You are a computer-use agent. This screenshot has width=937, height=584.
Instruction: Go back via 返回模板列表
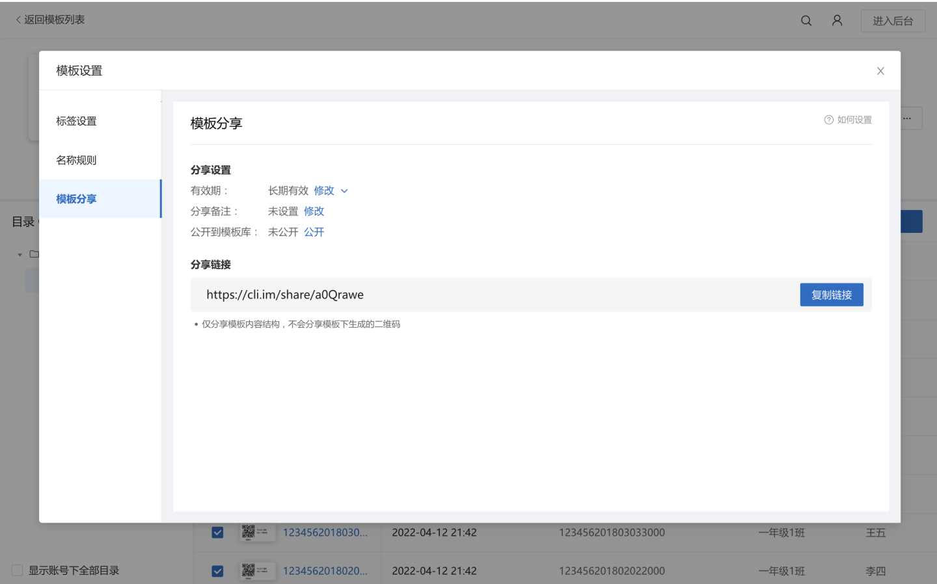point(50,20)
